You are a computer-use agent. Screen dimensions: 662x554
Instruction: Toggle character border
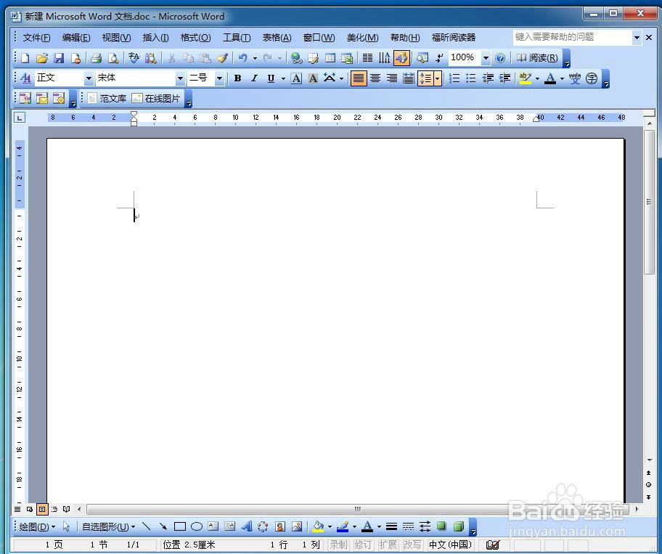[296, 78]
